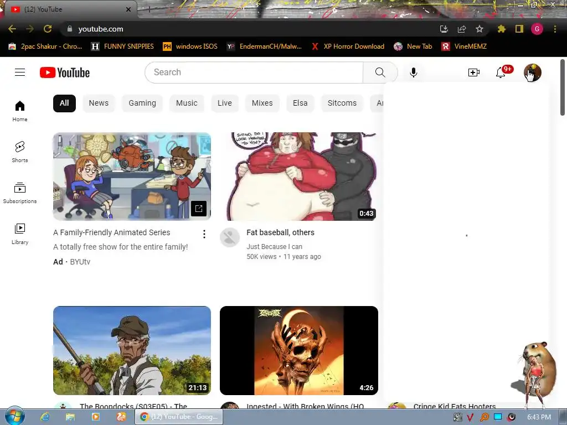This screenshot has width=567, height=425.
Task: Open the 2pac Shakur bookmark
Action: (x=45, y=46)
